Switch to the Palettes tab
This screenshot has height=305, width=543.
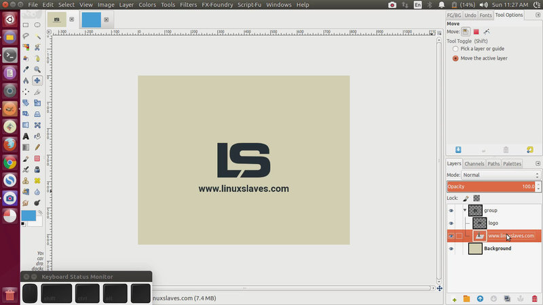512,164
